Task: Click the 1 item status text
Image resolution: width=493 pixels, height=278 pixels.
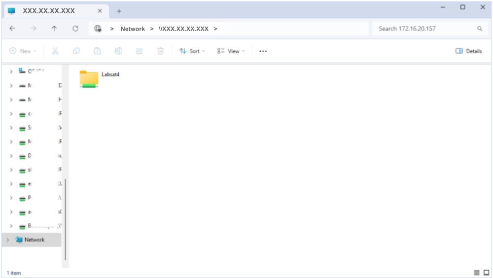Action: (x=14, y=273)
